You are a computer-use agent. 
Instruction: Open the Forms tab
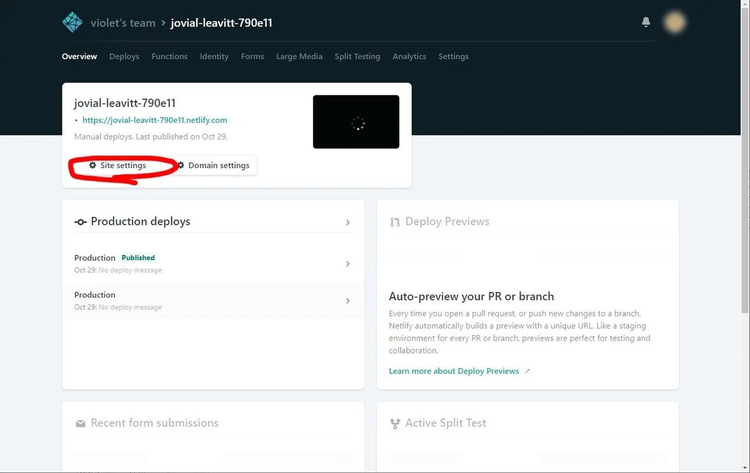[252, 56]
